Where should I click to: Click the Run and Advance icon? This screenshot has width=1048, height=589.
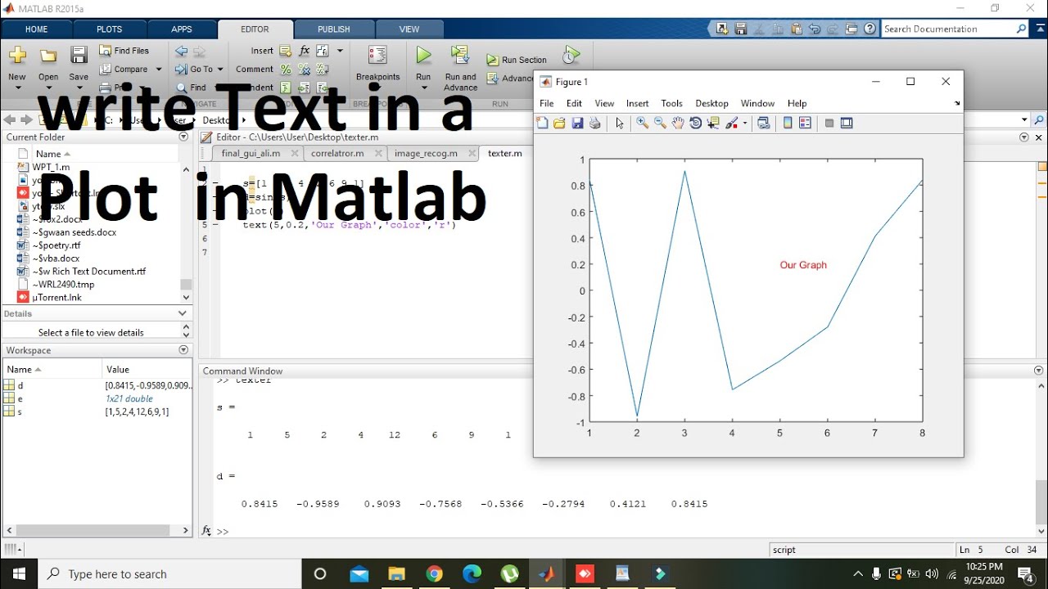pyautogui.click(x=460, y=56)
